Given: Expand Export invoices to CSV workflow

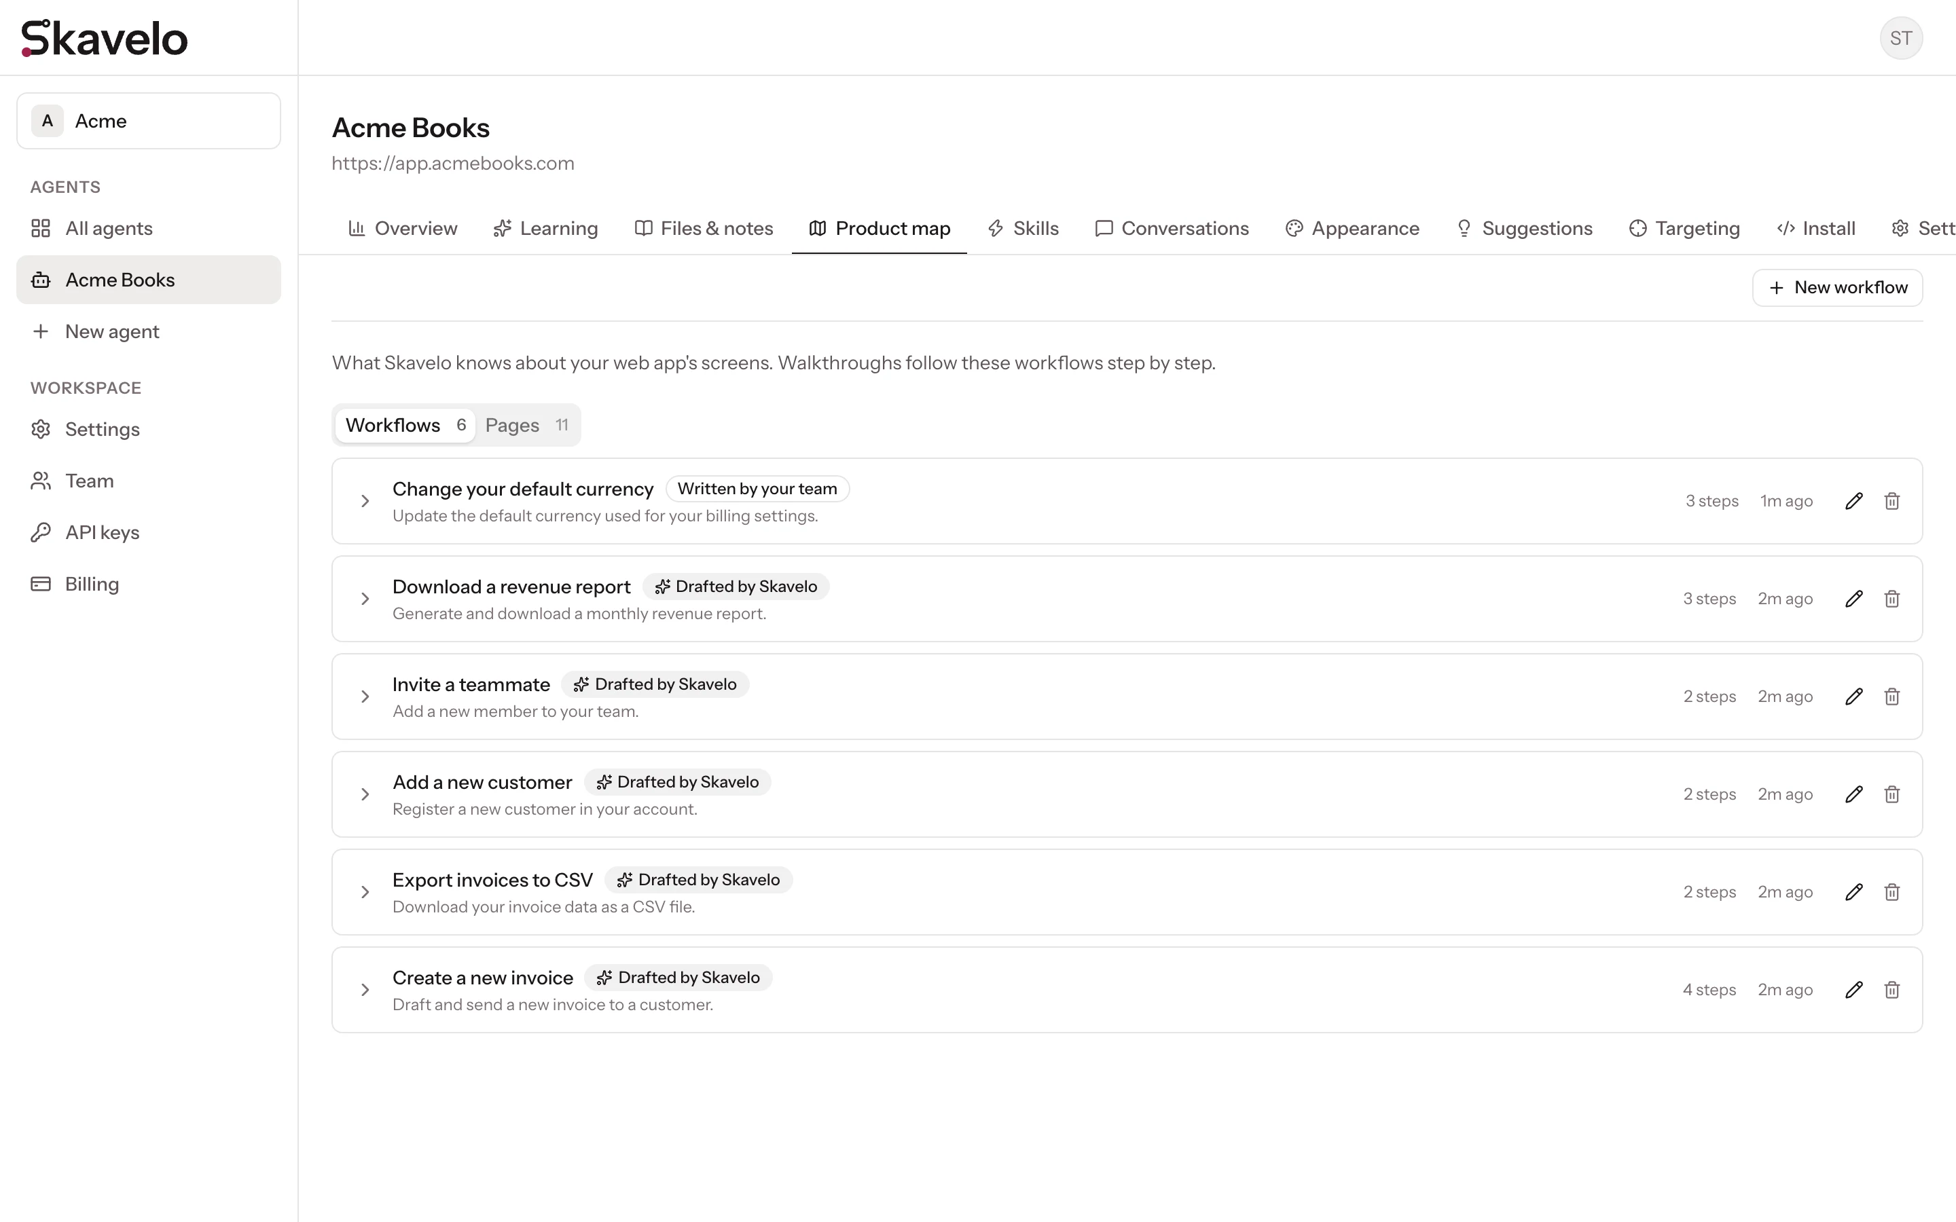Looking at the screenshot, I should pyautogui.click(x=365, y=892).
